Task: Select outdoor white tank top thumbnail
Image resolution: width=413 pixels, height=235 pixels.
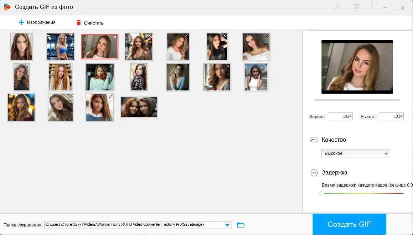Action: coord(256,77)
